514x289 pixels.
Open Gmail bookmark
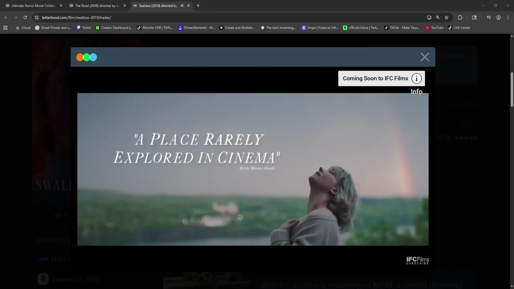[53, 28]
